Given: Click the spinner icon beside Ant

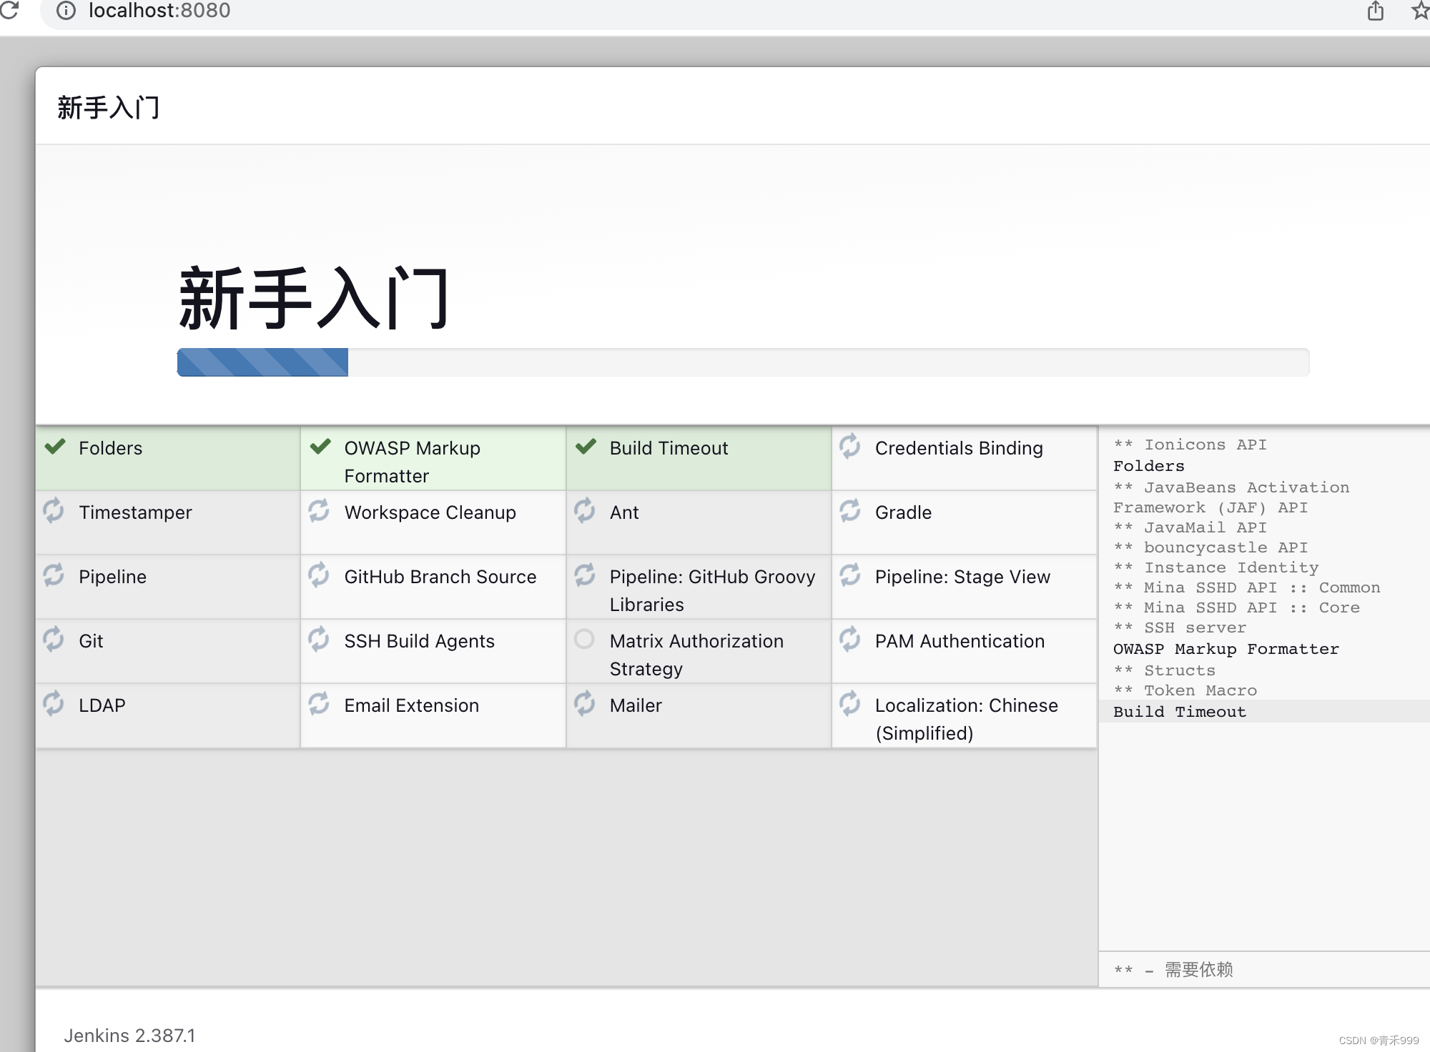Looking at the screenshot, I should (x=585, y=510).
